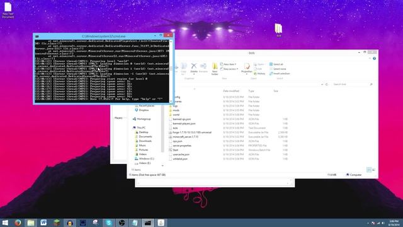The width and height of the screenshot is (403, 227).
Task: Open the bob folder on the desktop
Action: click(278, 30)
